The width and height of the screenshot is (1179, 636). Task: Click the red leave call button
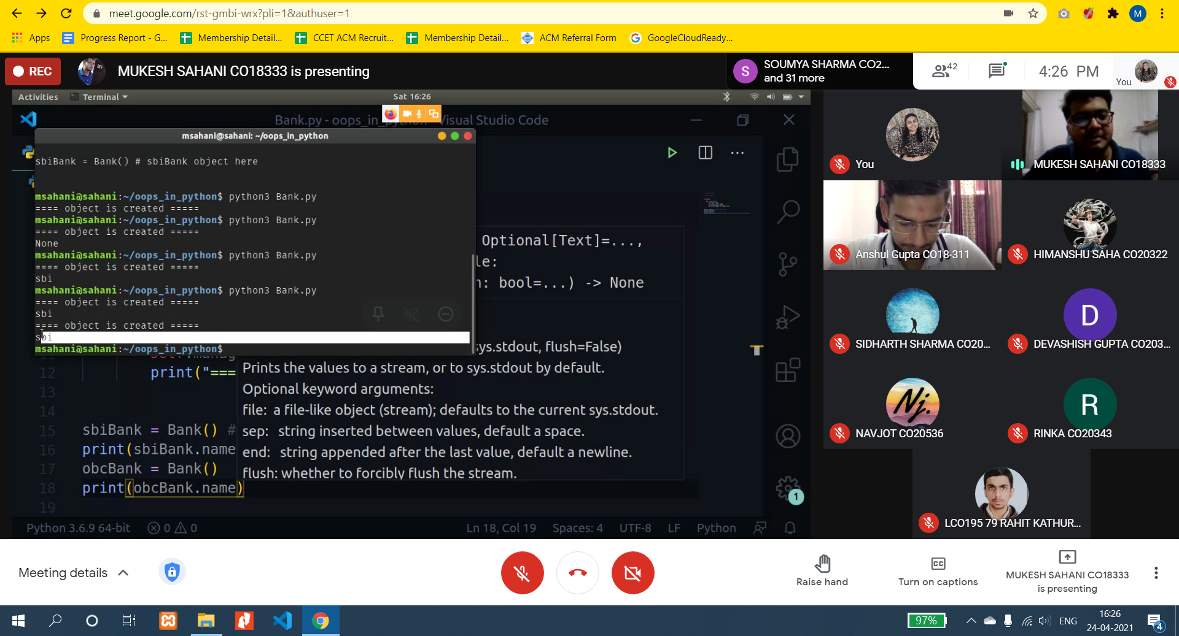pyautogui.click(x=577, y=573)
